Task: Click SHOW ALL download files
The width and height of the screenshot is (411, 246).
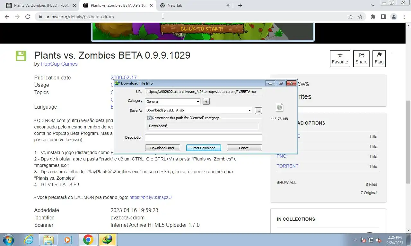Action: pyautogui.click(x=286, y=183)
